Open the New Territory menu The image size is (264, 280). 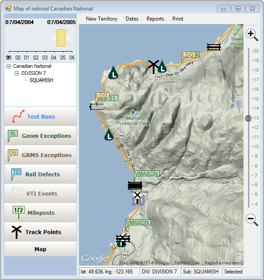[x=102, y=19]
